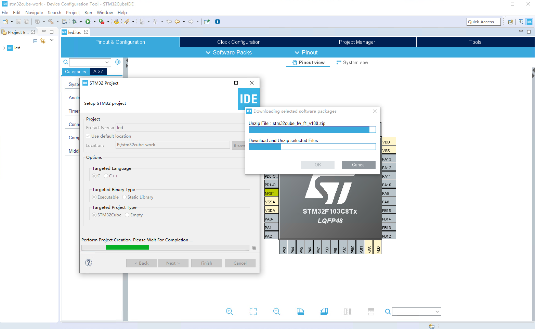Click the help question mark icon
This screenshot has height=329, width=535.
tap(89, 263)
